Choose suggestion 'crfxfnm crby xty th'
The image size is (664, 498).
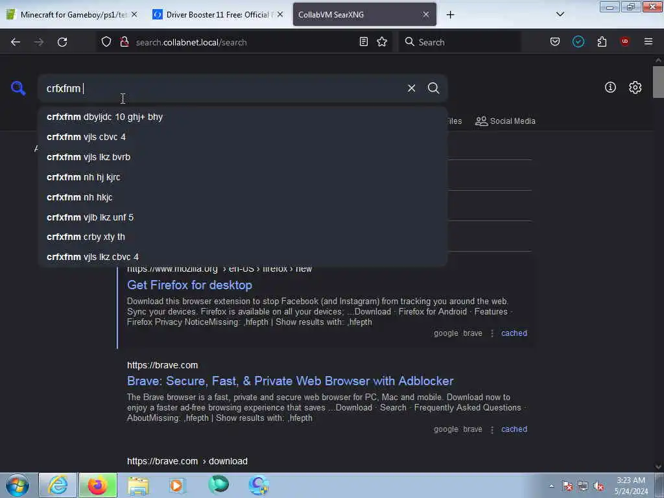click(x=243, y=237)
